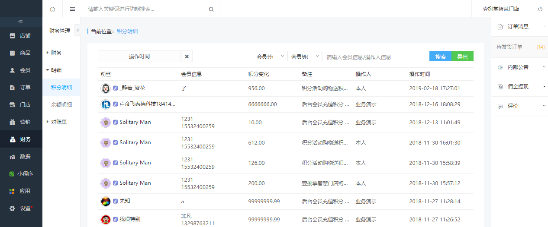This screenshot has height=227, width=548.
Task: Open 营销 in the main sidebar
Action: [x=21, y=122]
